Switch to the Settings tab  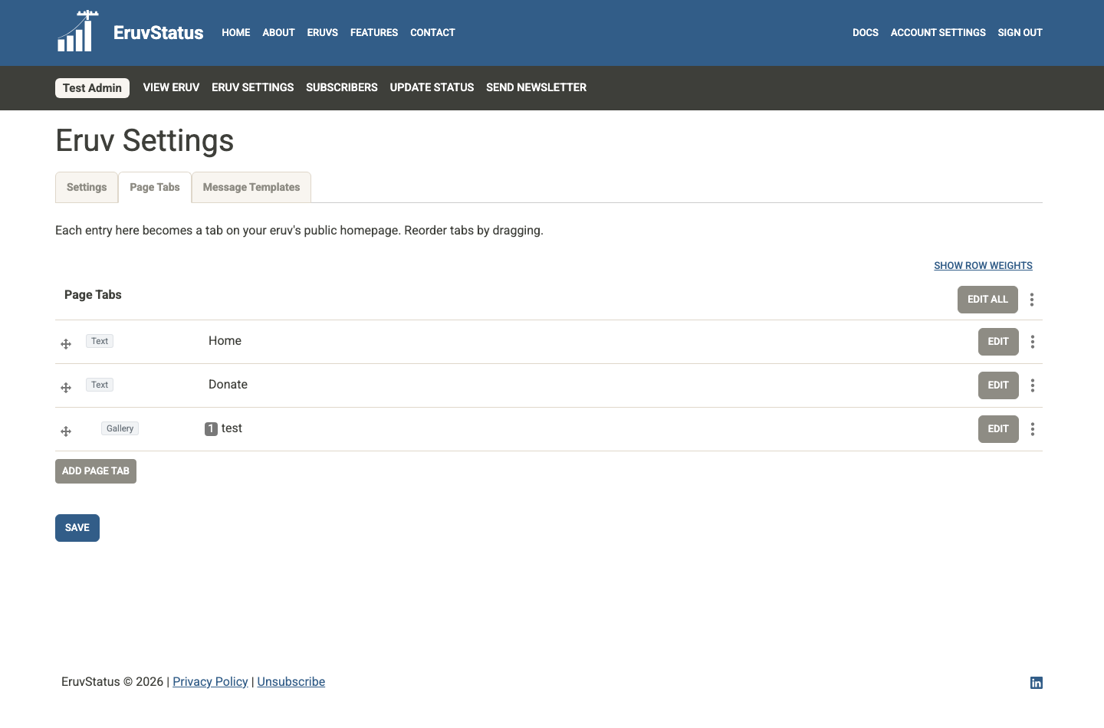pyautogui.click(x=86, y=187)
